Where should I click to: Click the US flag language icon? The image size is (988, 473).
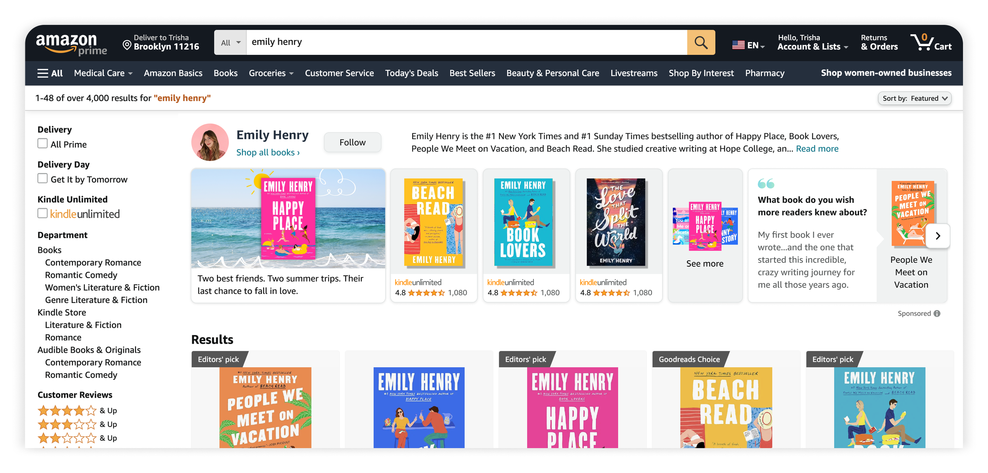coord(738,45)
